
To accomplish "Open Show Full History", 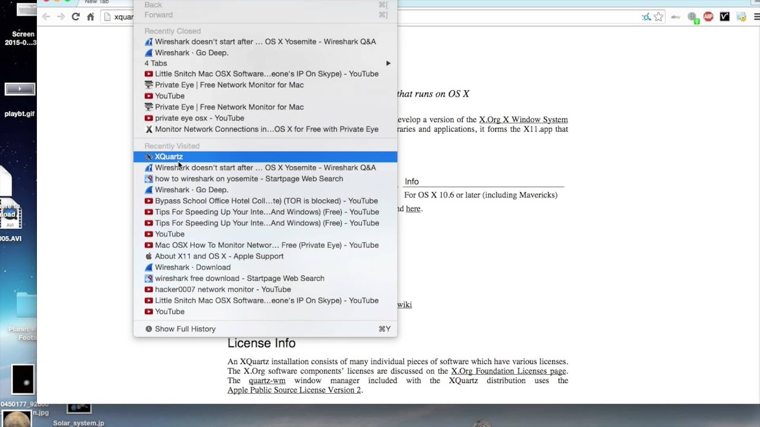I will point(265,329).
